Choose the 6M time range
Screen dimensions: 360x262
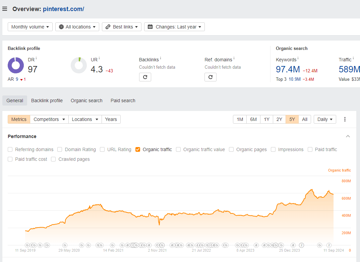(253, 119)
